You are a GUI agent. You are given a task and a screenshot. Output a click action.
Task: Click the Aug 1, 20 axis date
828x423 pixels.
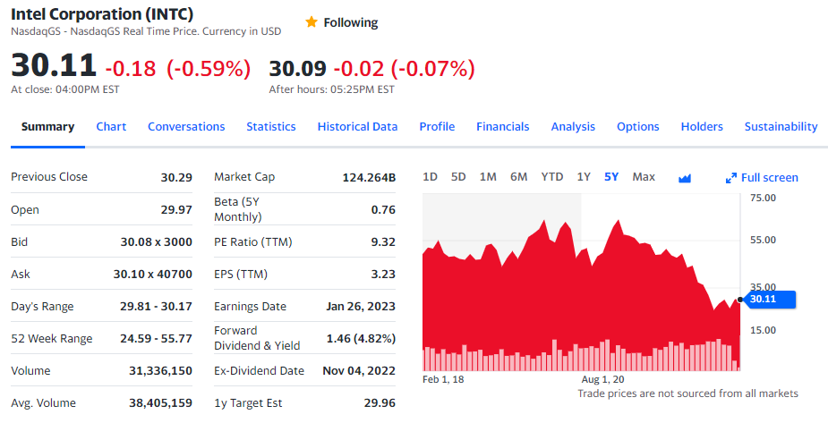tap(602, 379)
